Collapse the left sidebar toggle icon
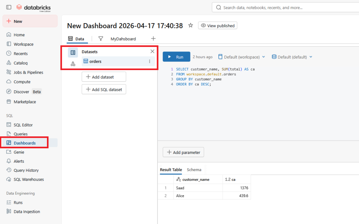Screen dimensions: 359x224 pyautogui.click(x=9, y=7)
